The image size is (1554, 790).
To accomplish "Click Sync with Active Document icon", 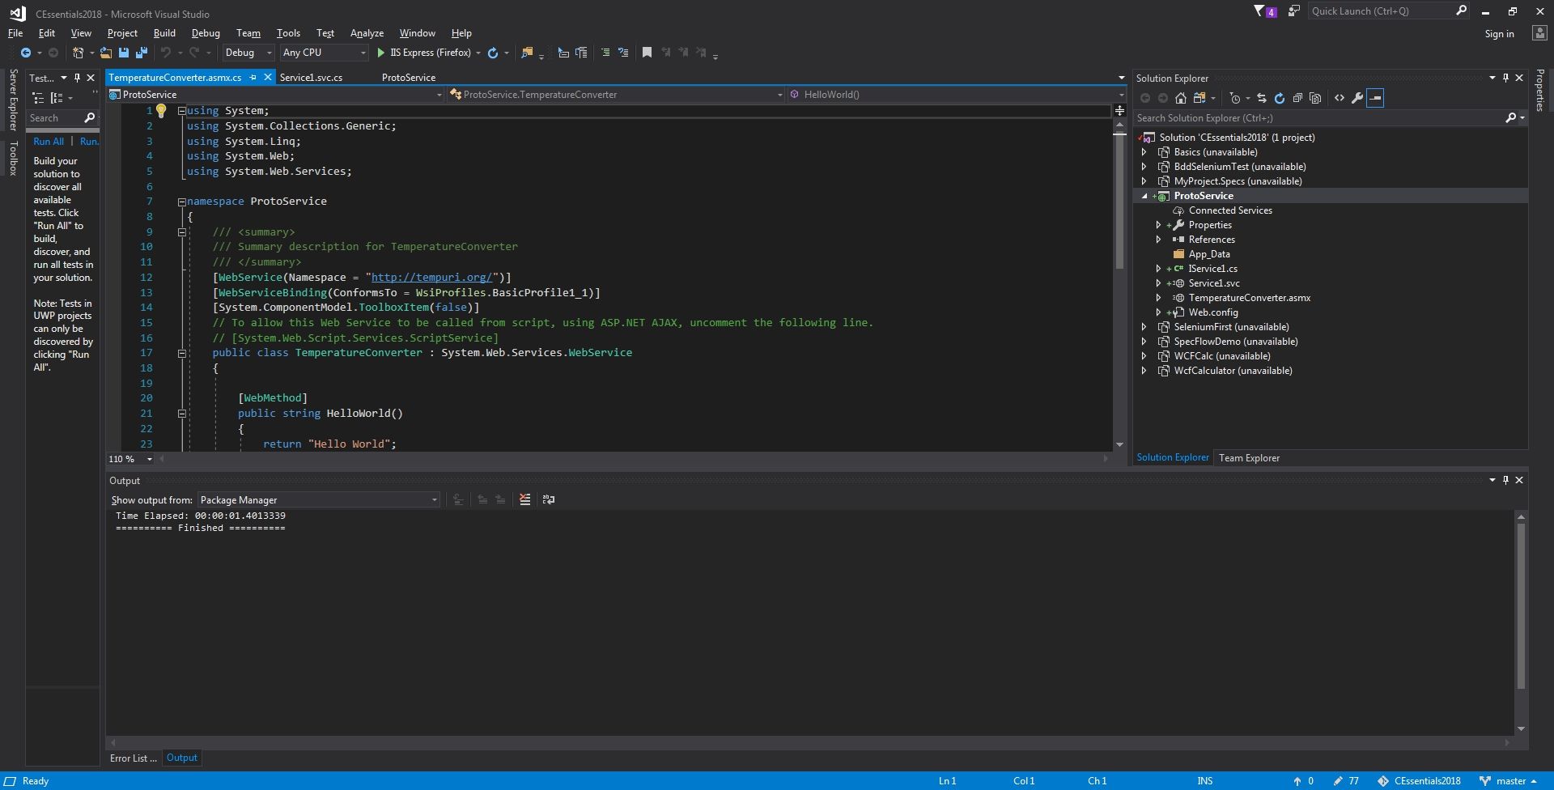I will point(1262,98).
